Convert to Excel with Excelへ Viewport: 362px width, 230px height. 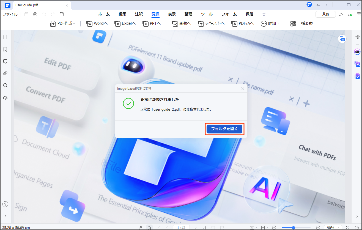click(125, 24)
